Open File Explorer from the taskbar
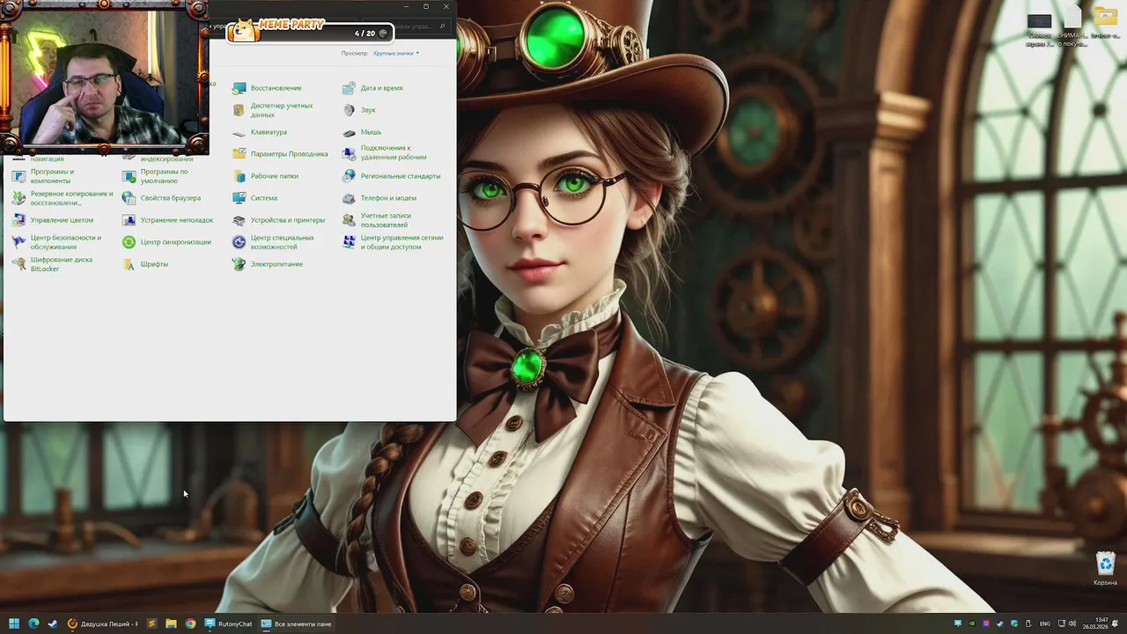1127x634 pixels. [171, 623]
